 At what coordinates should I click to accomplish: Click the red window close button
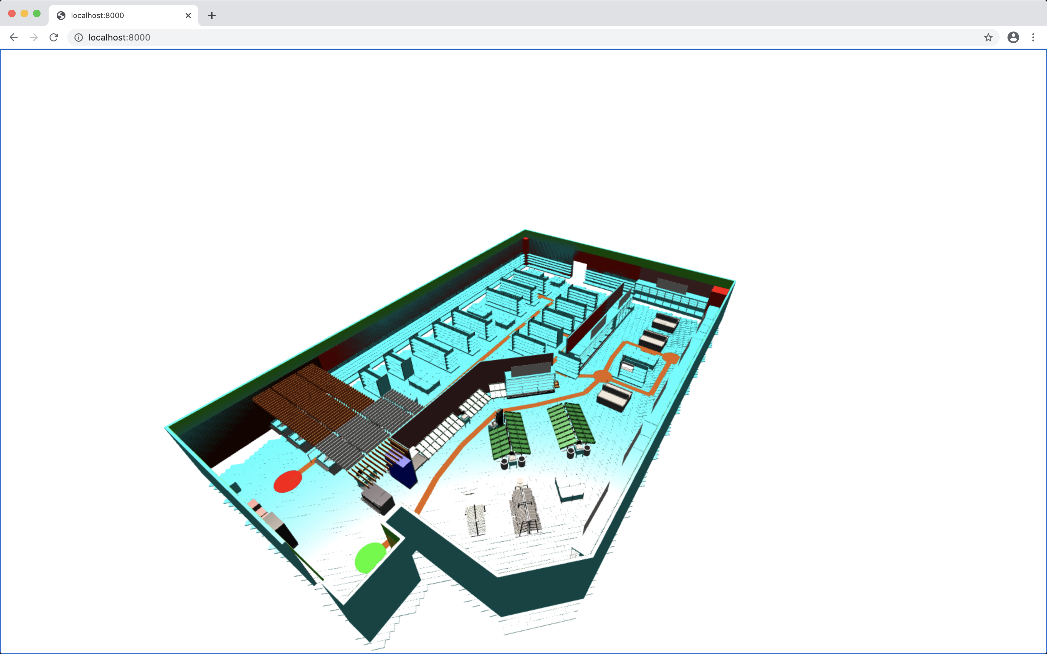(x=12, y=14)
